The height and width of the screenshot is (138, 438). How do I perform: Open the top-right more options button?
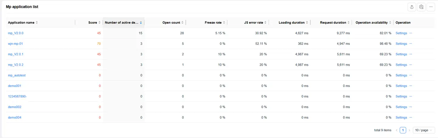[x=431, y=7]
